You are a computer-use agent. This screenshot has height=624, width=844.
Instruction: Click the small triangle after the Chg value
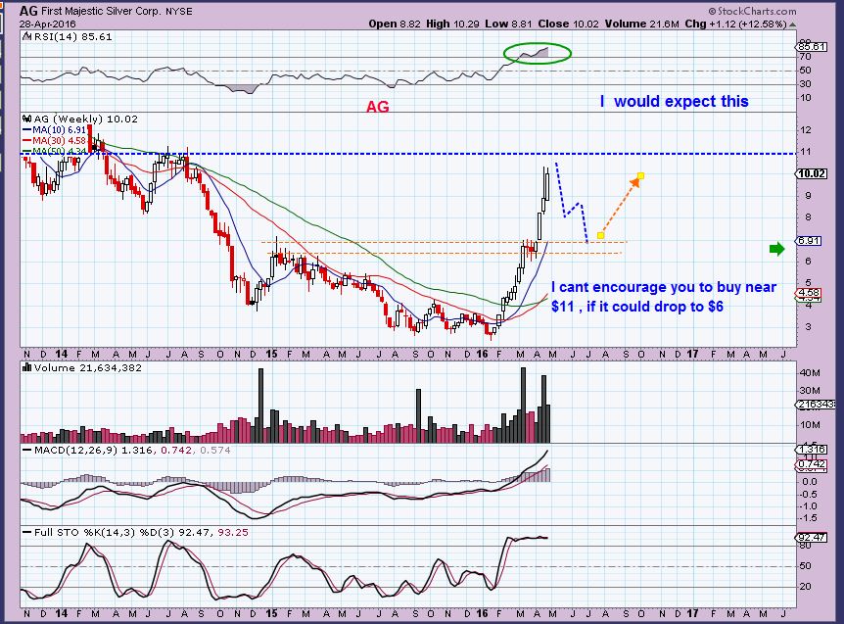[793, 24]
